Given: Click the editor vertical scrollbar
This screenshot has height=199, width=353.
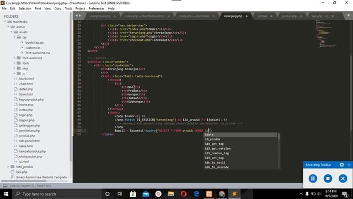Looking at the screenshot, I should coord(351,92).
